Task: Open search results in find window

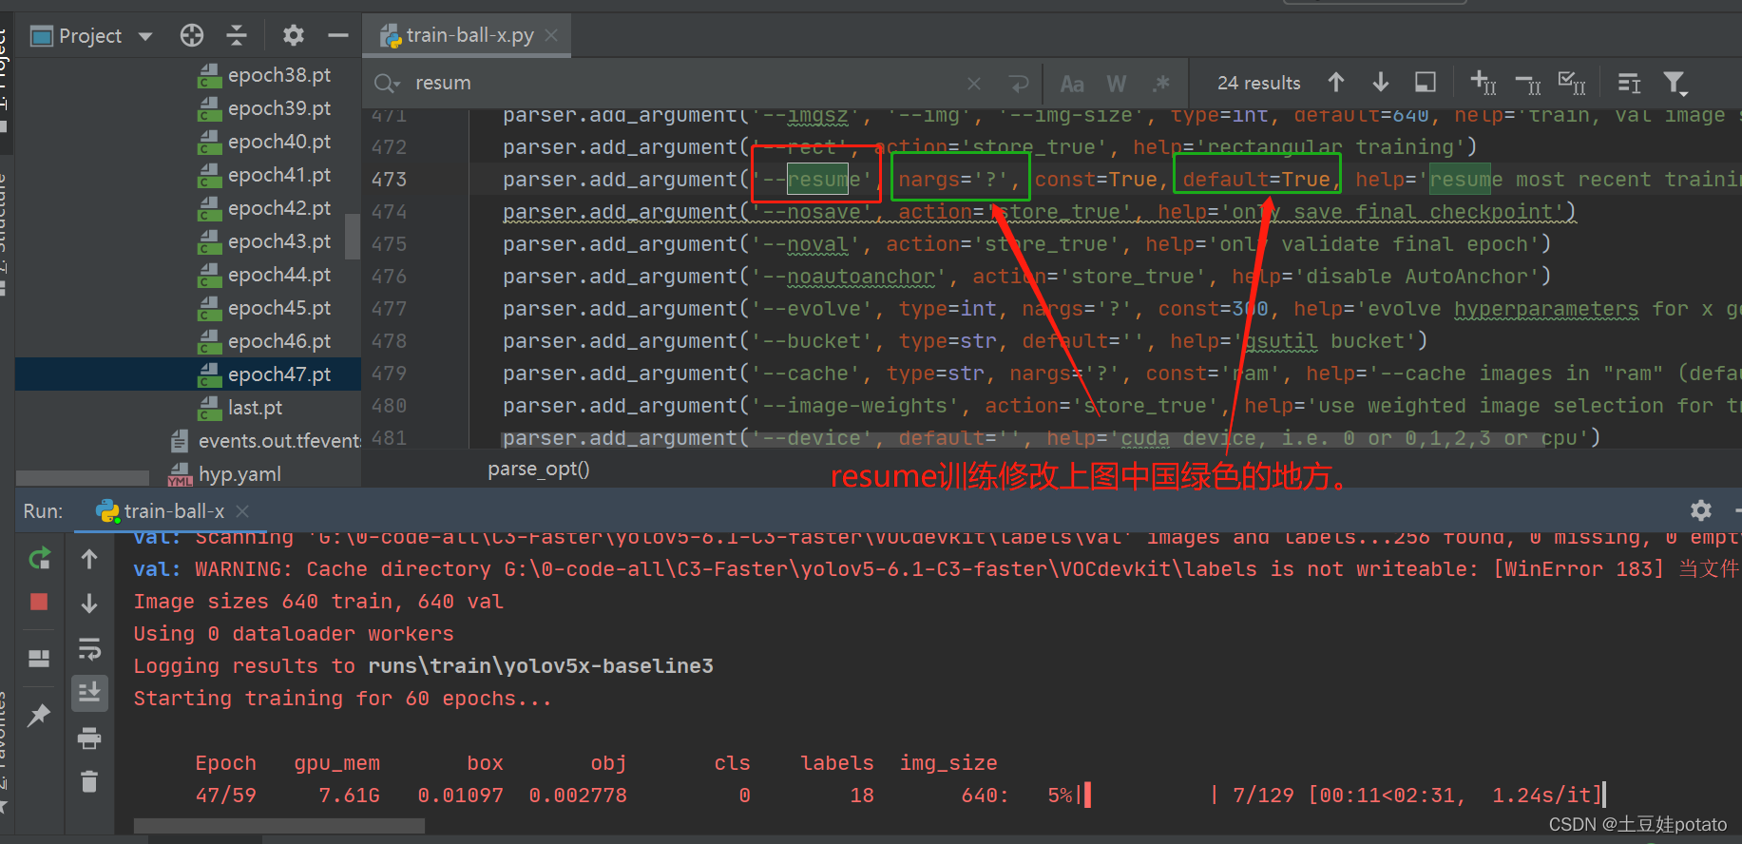Action: (1426, 83)
